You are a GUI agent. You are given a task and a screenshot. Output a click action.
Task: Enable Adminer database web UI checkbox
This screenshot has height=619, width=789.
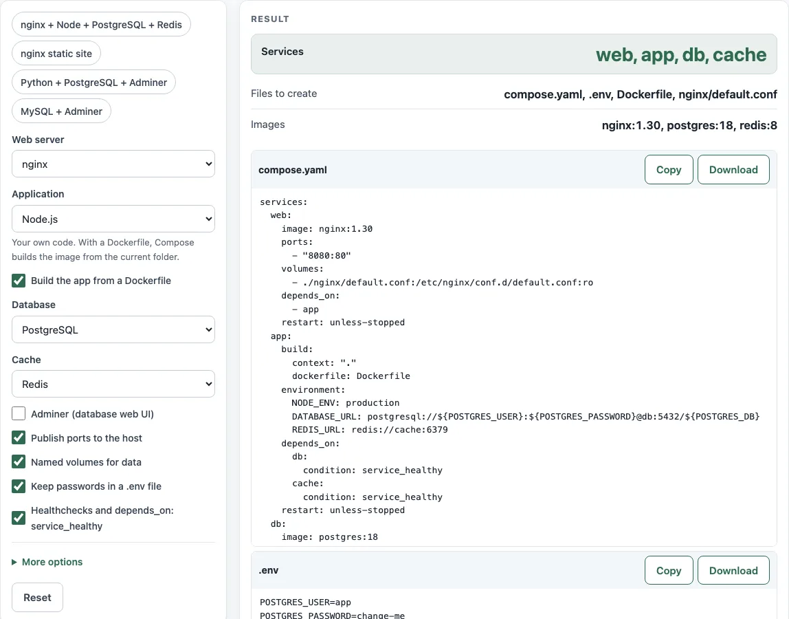(19, 413)
